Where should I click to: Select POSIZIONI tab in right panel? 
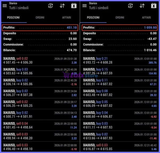93,18
